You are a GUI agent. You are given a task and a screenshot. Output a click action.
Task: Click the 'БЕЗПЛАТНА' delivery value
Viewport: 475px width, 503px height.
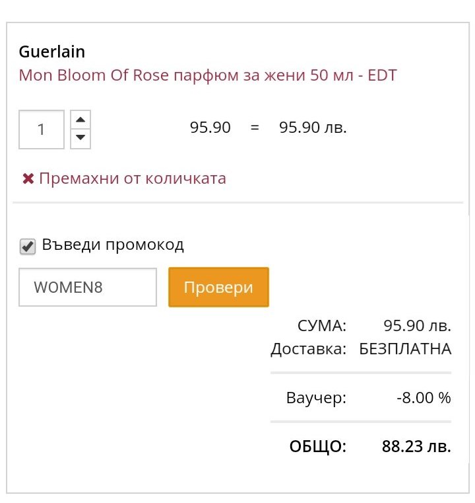point(405,349)
